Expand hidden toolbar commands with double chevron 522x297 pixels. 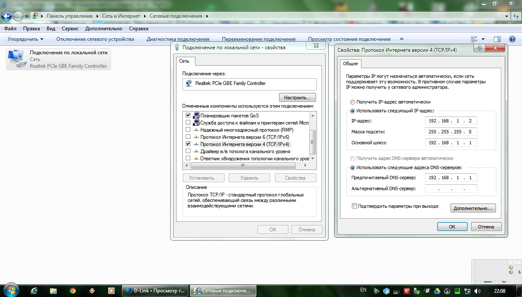(x=402, y=39)
